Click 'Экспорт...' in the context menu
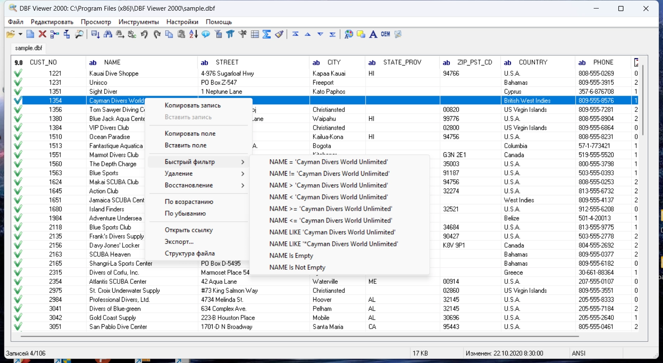Image resolution: width=663 pixels, height=363 pixels. 179,242
